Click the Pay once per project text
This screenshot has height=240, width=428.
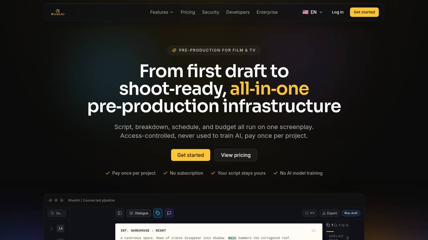[x=134, y=173]
